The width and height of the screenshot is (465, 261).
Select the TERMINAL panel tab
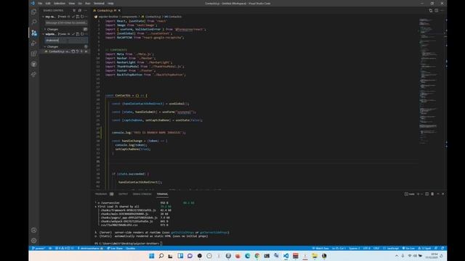click(162, 194)
